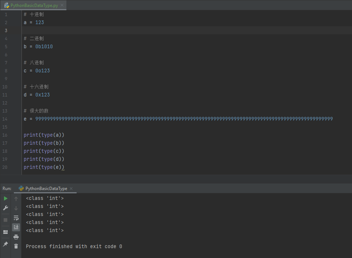Close the PythonBasicDataType.py editor tab
352x258 pixels.
pos(62,5)
